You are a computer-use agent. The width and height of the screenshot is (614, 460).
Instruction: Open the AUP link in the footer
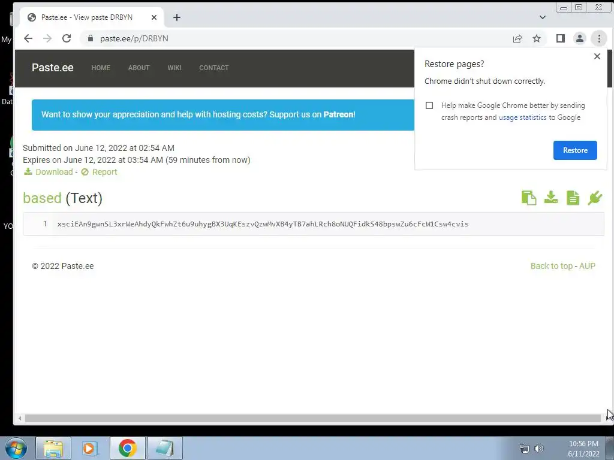click(587, 266)
